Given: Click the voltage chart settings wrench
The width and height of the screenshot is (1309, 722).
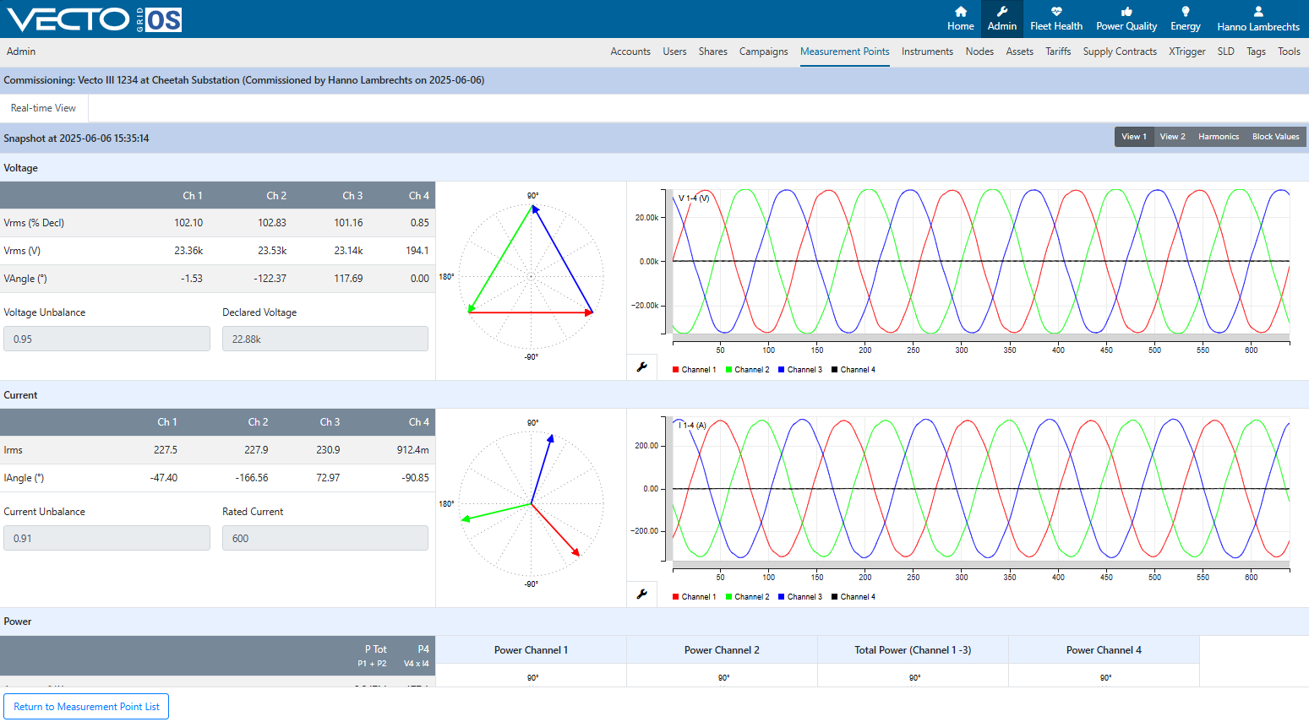Looking at the screenshot, I should [642, 367].
